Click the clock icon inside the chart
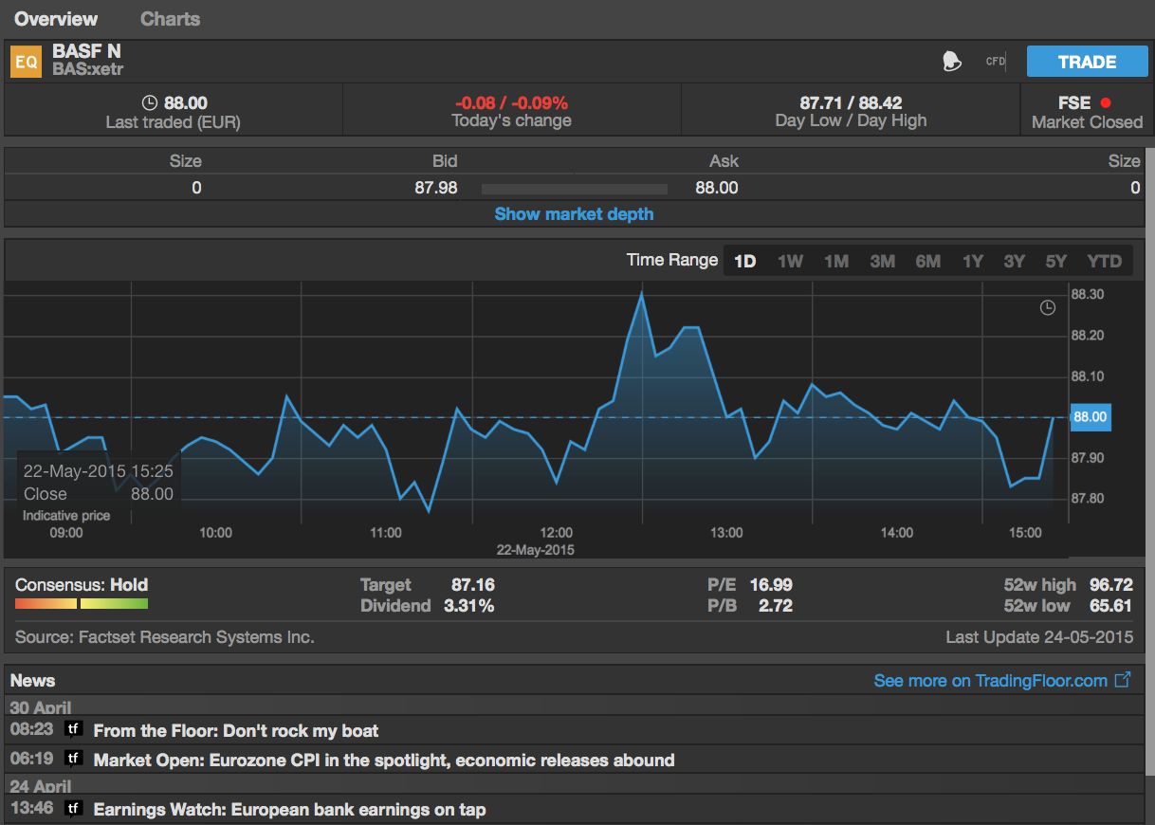Viewport: 1155px width, 825px height. point(1048,307)
